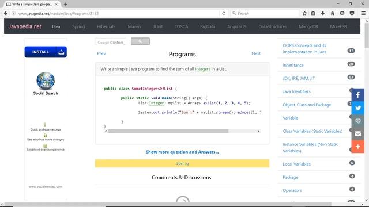
Task: Open BigData section in the navbar
Action: 208,27
